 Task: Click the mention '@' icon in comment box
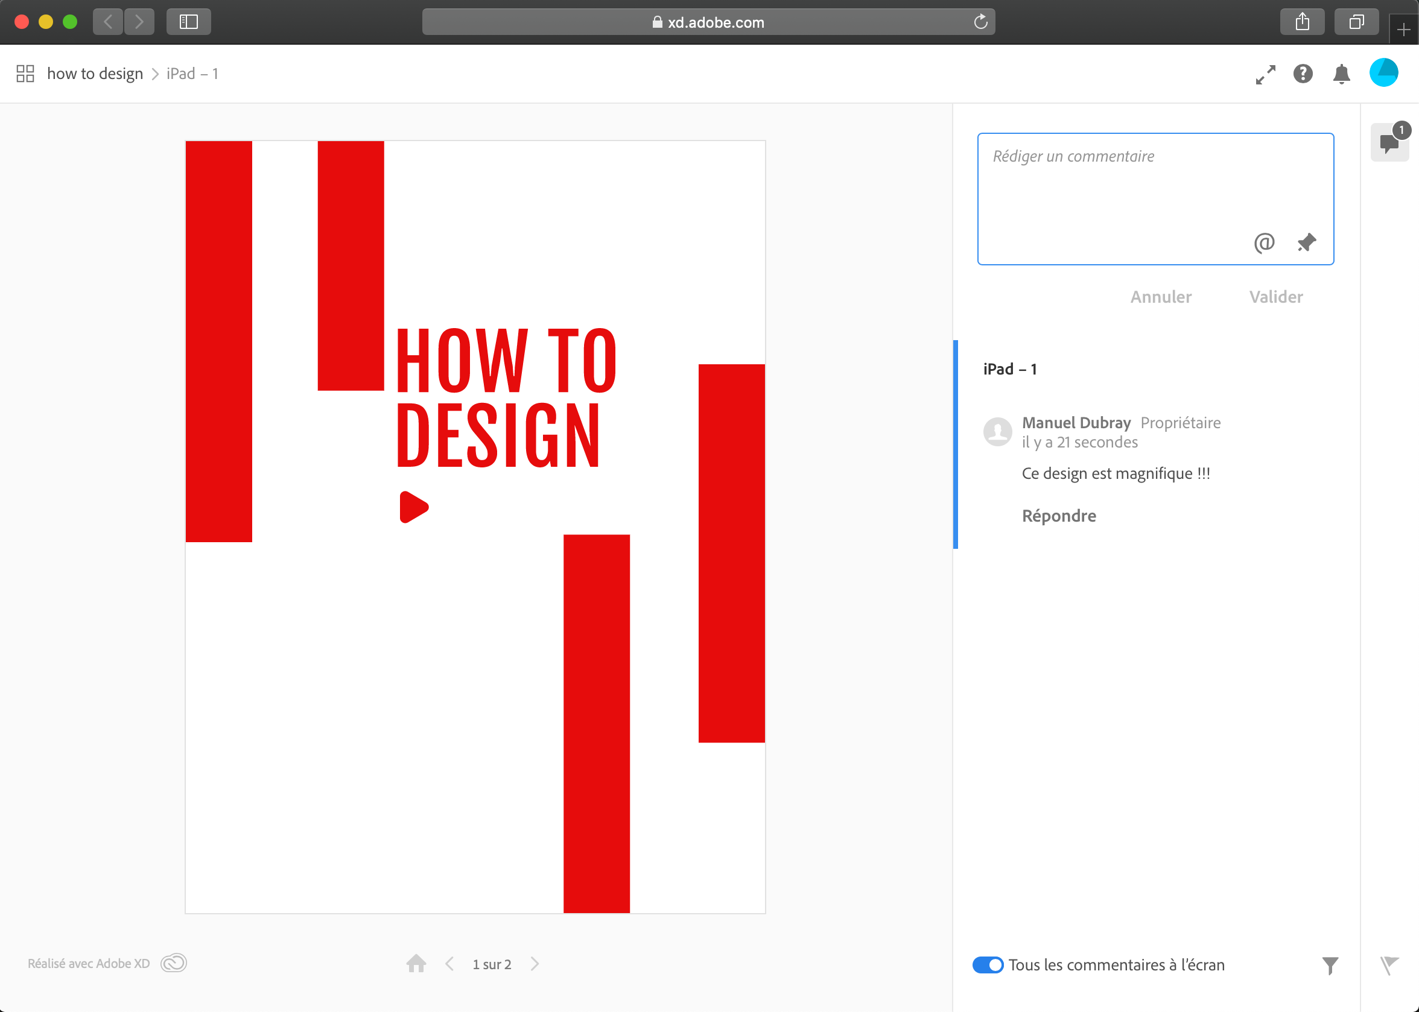[x=1262, y=242]
